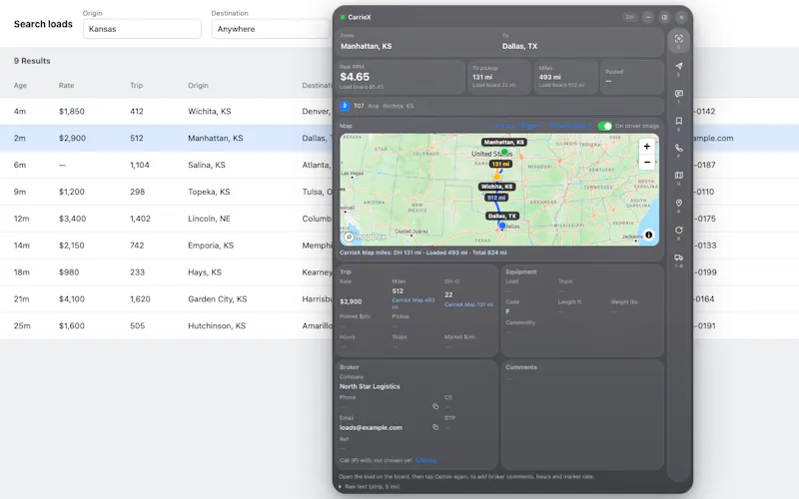Click the CarrieX Map miles summary line
Screen dimensions: 799x499
(x=422, y=252)
